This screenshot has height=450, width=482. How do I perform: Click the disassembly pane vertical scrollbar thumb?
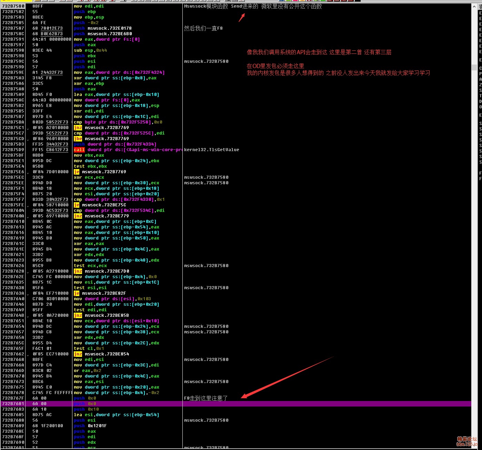474,67
